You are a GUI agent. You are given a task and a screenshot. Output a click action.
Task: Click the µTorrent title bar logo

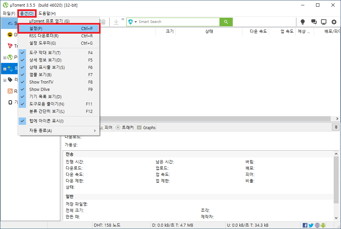[x=5, y=5]
